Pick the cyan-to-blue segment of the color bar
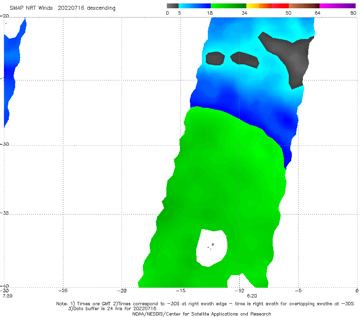The image size is (361, 317). [x=195, y=6]
